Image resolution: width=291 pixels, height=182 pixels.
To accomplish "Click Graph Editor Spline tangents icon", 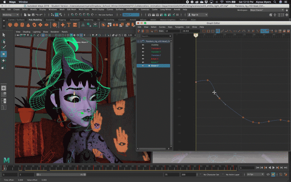I will pyautogui.click(x=222, y=31).
